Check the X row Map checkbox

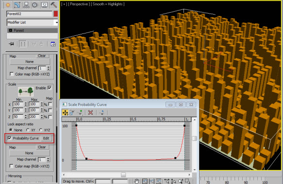tap(50, 104)
